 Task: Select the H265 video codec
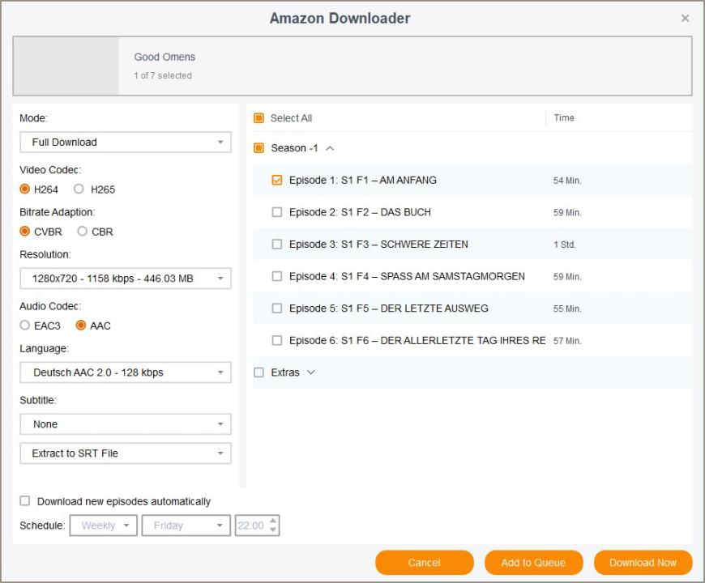79,189
